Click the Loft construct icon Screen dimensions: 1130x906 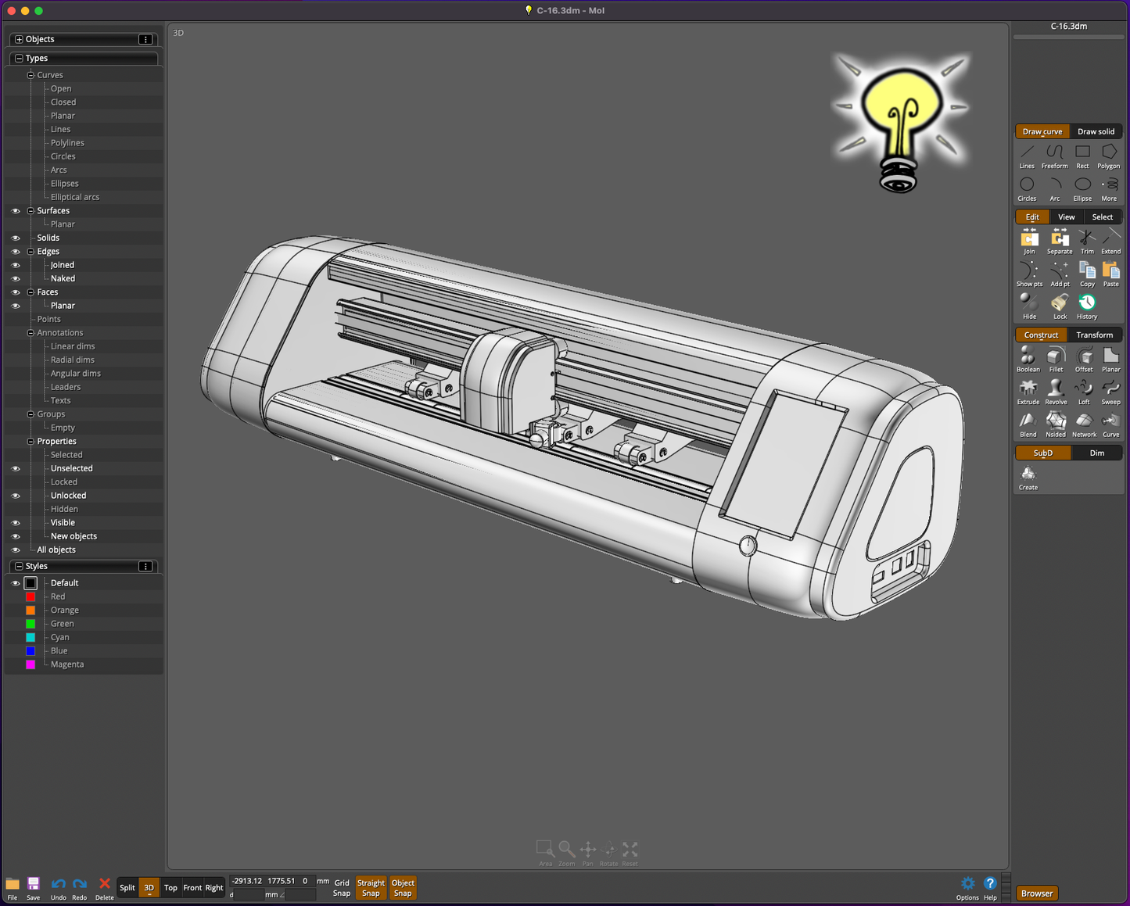1083,391
